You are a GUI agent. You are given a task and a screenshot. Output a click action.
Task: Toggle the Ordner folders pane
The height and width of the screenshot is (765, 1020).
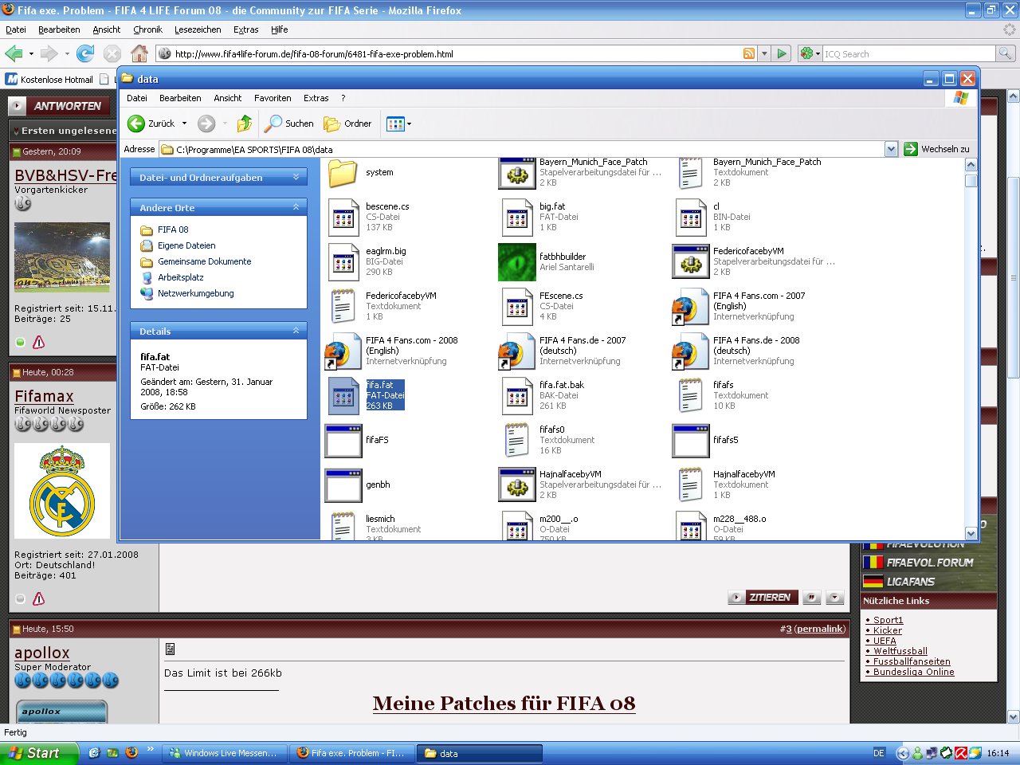pos(348,124)
